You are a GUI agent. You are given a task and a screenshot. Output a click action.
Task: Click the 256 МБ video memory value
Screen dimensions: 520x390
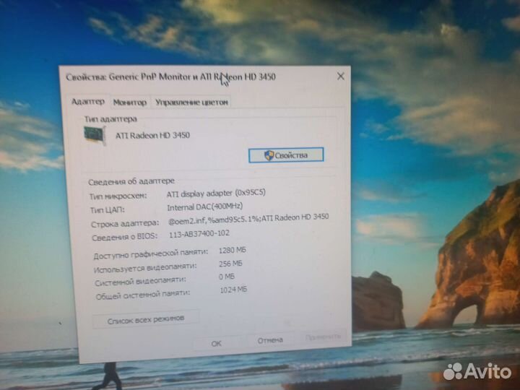[230, 264]
